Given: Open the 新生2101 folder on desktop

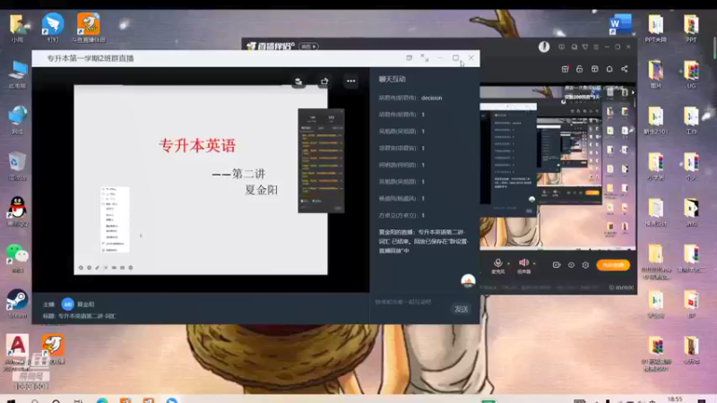Looking at the screenshot, I should [x=656, y=120].
